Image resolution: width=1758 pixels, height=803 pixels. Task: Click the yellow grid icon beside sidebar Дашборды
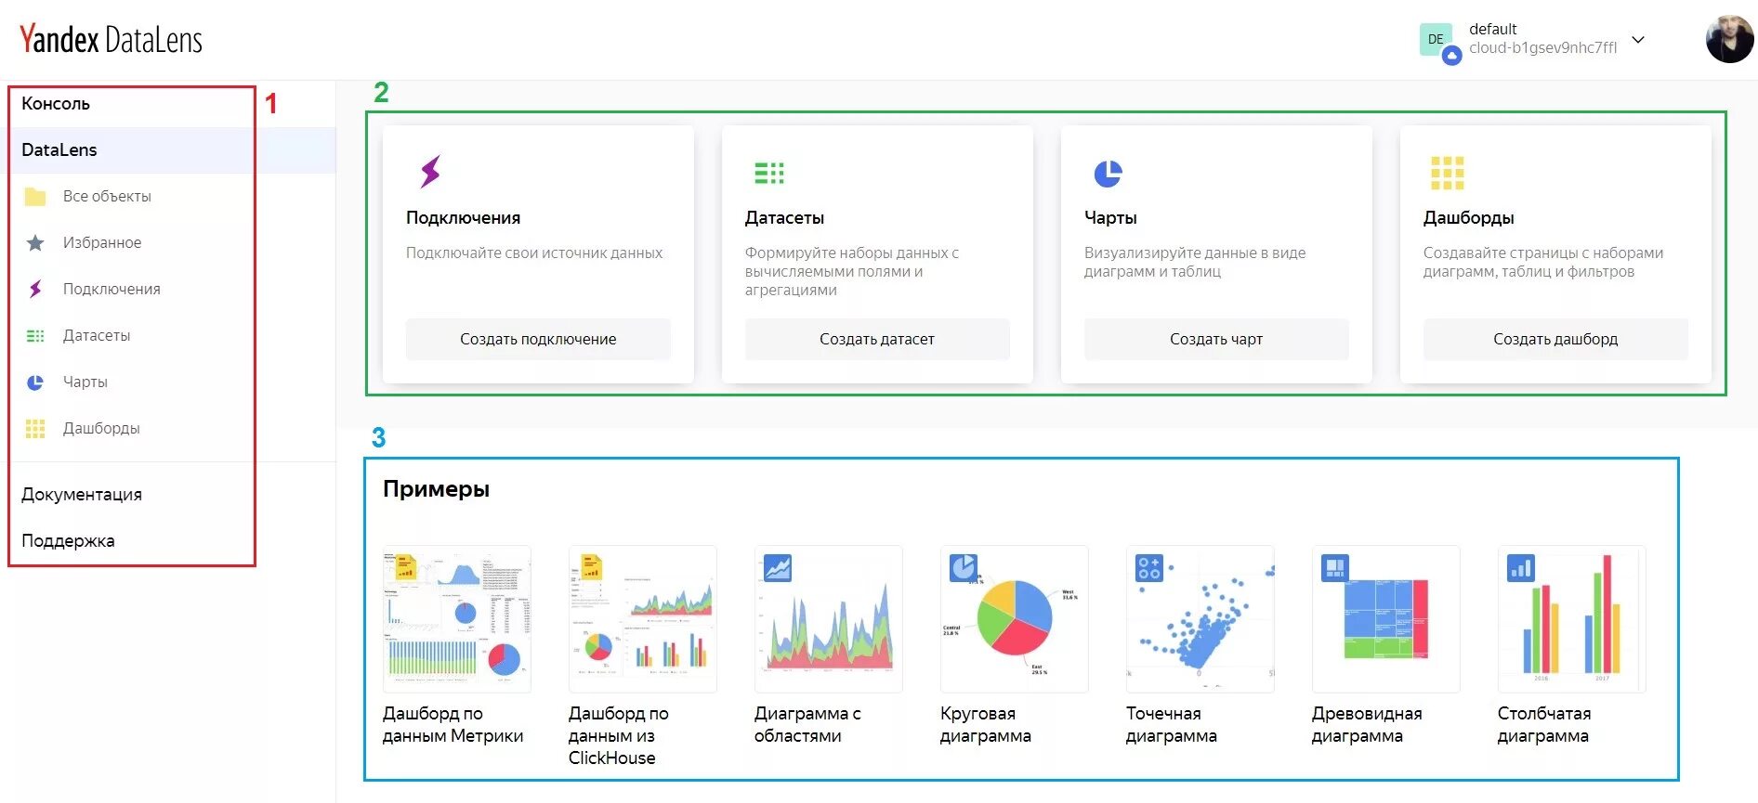pos(35,428)
